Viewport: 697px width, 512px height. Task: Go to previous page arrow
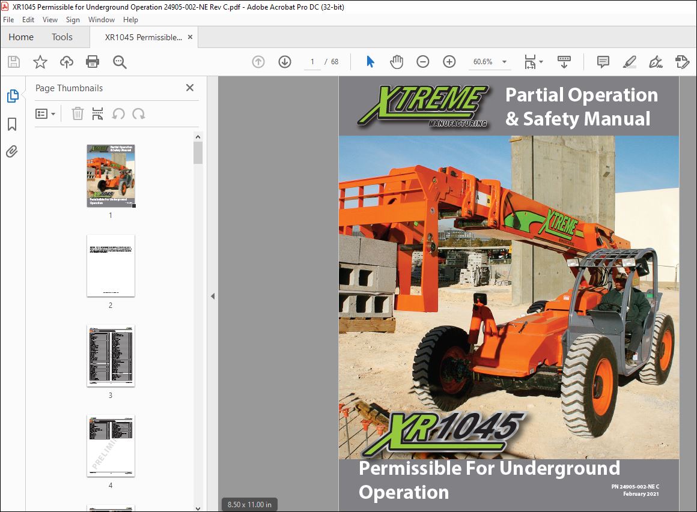point(258,62)
